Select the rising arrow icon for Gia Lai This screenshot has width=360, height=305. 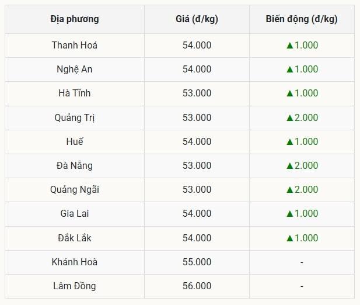point(289,214)
